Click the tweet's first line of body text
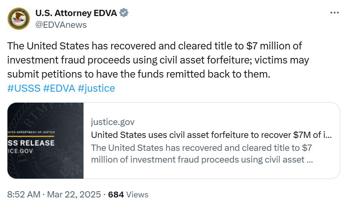 pos(155,46)
